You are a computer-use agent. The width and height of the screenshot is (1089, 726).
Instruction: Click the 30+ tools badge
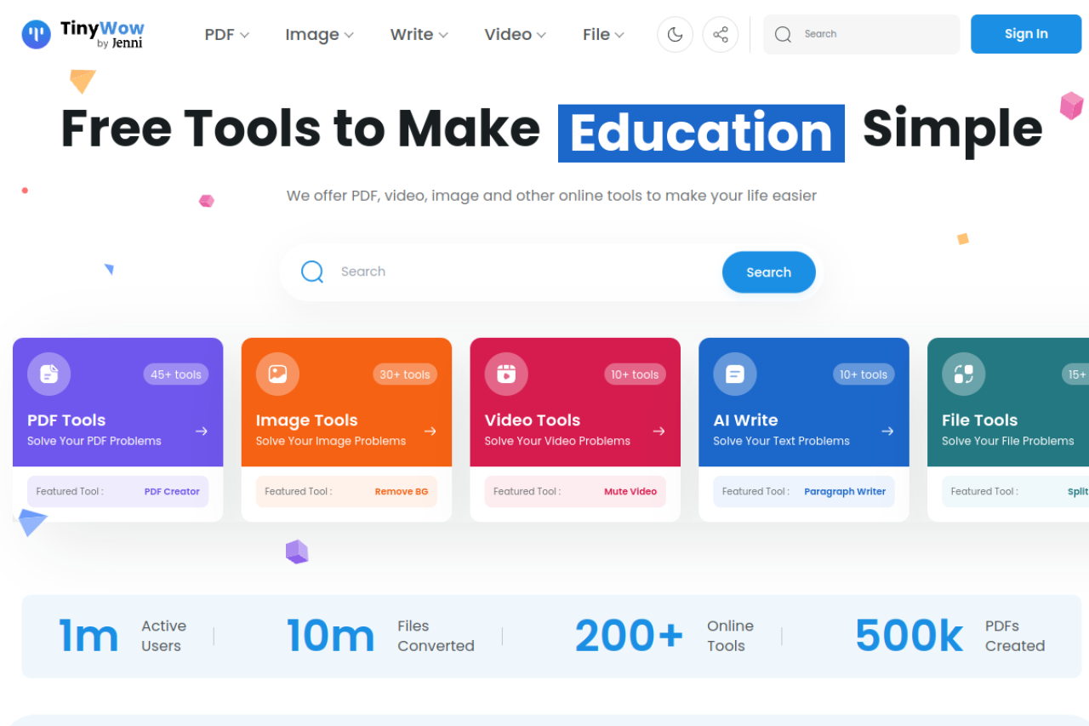pos(405,374)
